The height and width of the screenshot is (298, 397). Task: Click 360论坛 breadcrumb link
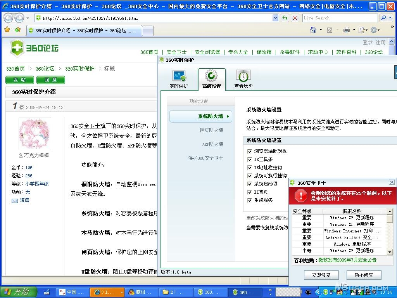tap(45, 69)
